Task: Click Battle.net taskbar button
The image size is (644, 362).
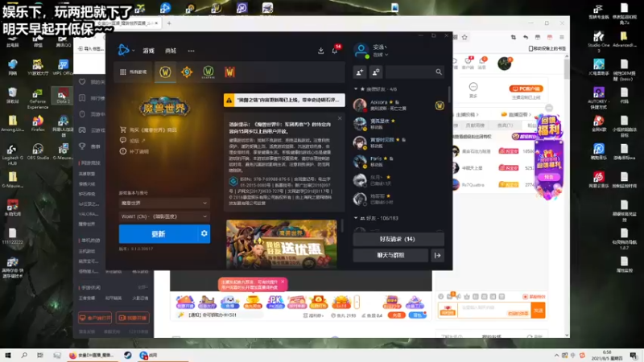Action: pos(149,356)
